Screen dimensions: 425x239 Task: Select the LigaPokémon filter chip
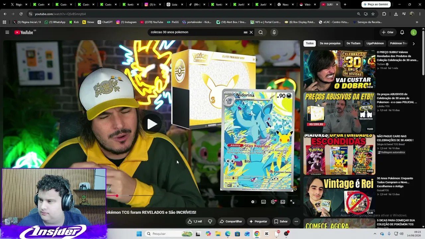(x=375, y=43)
